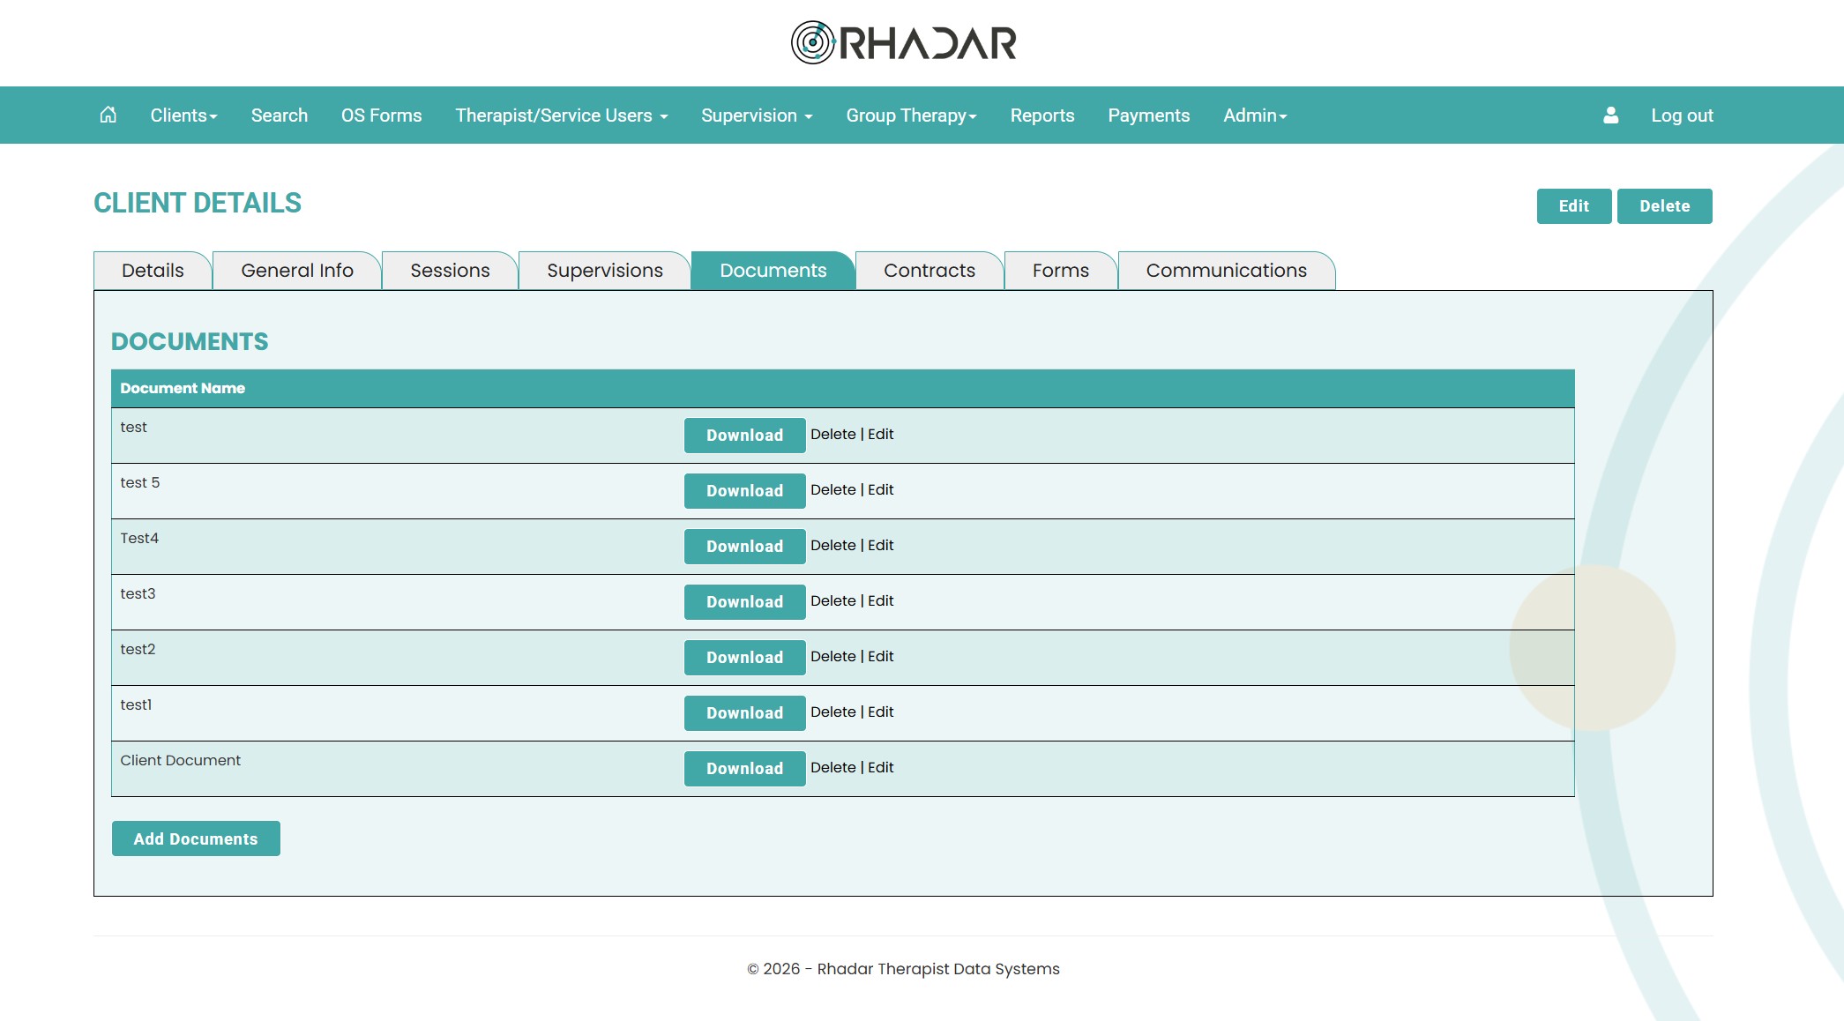Viewport: 1844px width, 1021px height.
Task: Download the 'test3' document
Action: 745,602
